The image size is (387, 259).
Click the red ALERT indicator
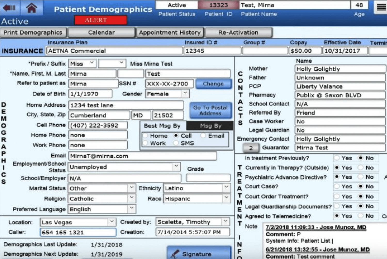point(100,20)
